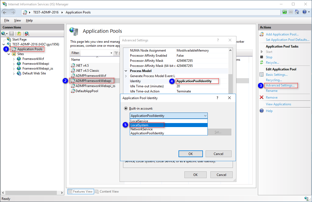Open the IIS Home page via house icon
The image size is (312, 202).
(297, 12)
